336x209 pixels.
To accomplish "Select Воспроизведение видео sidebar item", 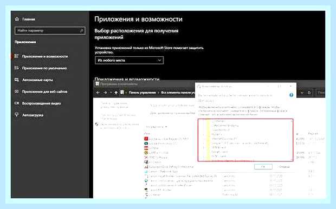I will coord(37,103).
